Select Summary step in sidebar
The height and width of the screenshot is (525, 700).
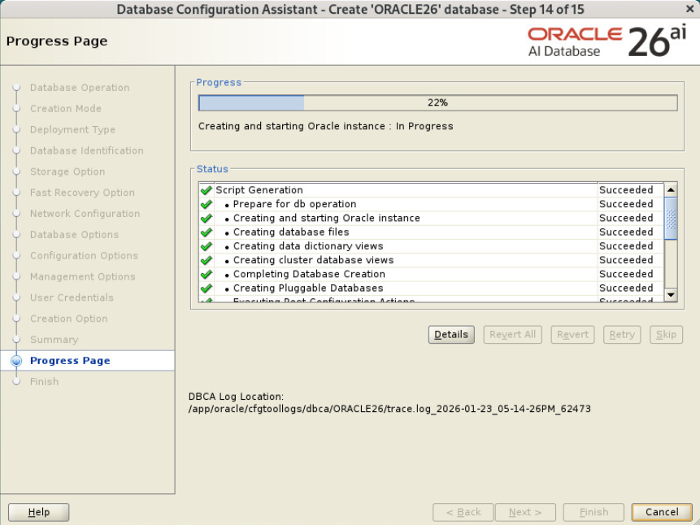tap(54, 339)
